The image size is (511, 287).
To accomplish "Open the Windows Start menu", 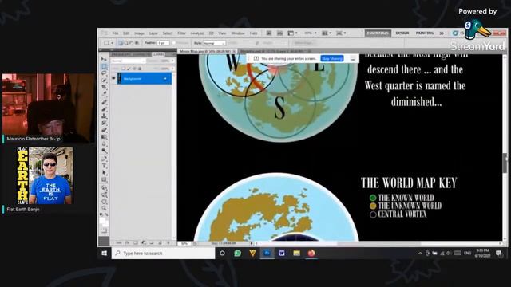I will pyautogui.click(x=105, y=253).
